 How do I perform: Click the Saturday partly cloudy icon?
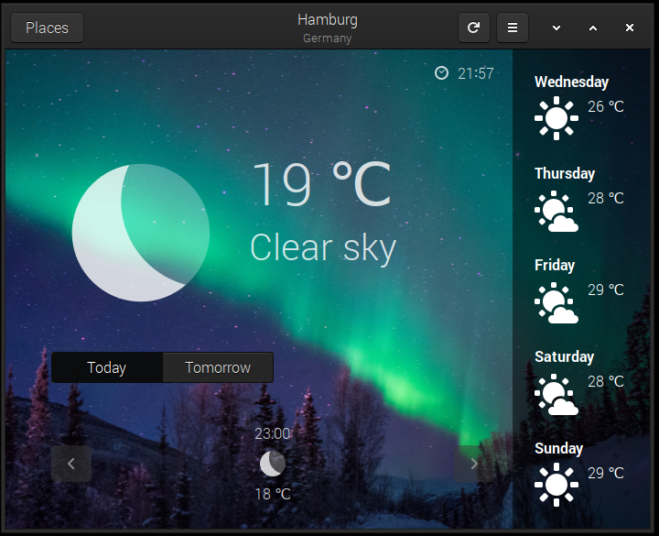[556, 395]
